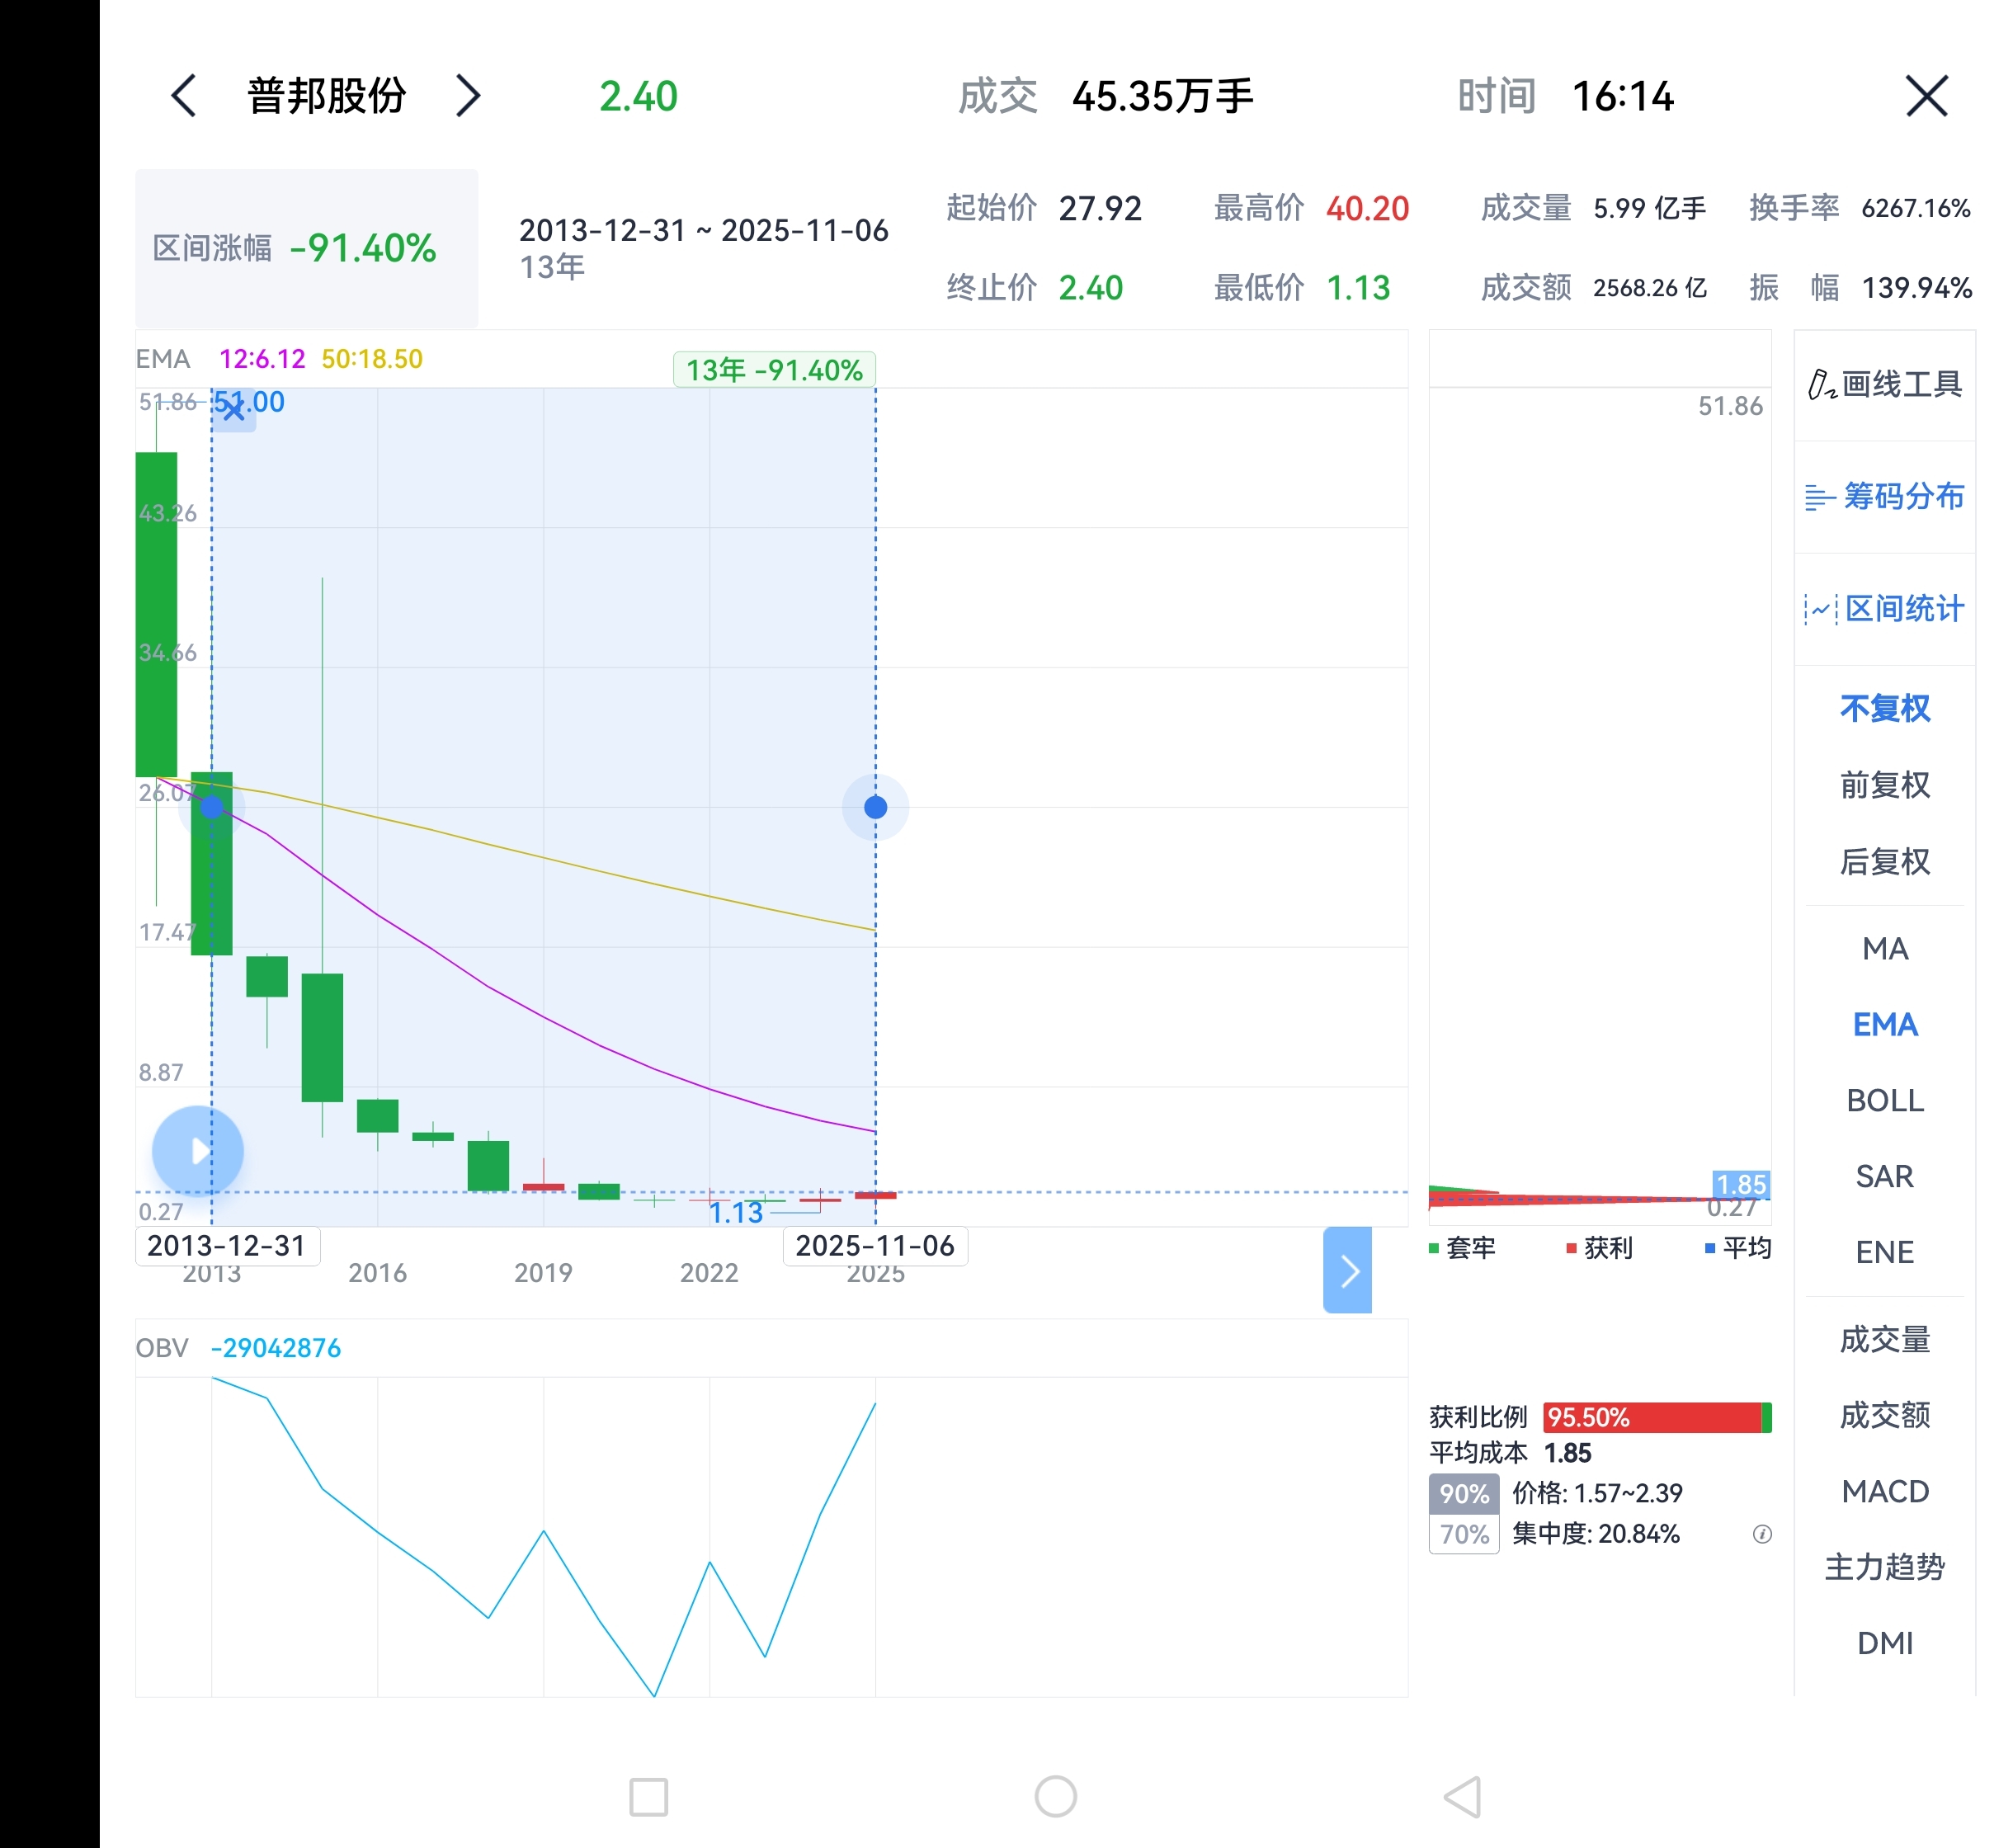Switch indicator to MACD
Image resolution: width=2013 pixels, height=1848 pixels.
click(1884, 1491)
